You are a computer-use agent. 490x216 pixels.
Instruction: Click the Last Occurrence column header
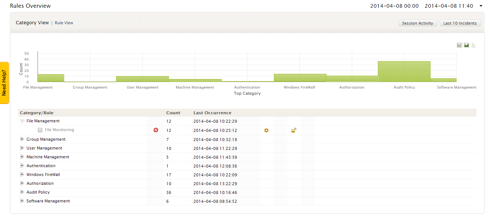pyautogui.click(x=212, y=113)
